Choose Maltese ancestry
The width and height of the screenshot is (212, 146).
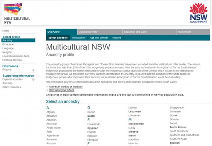pos(133,132)
